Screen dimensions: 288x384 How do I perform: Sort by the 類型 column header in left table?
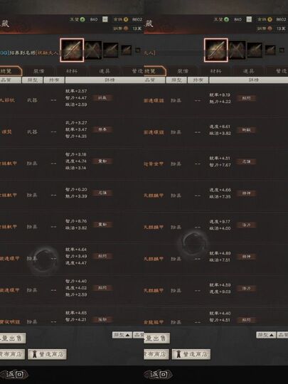tap(32, 80)
